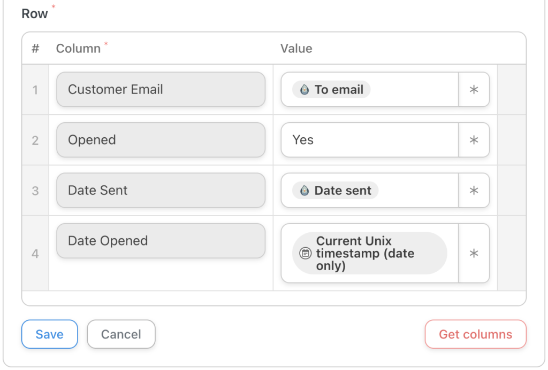Image resolution: width=548 pixels, height=370 pixels.
Task: Click inside the Yes value field
Action: click(x=364, y=140)
